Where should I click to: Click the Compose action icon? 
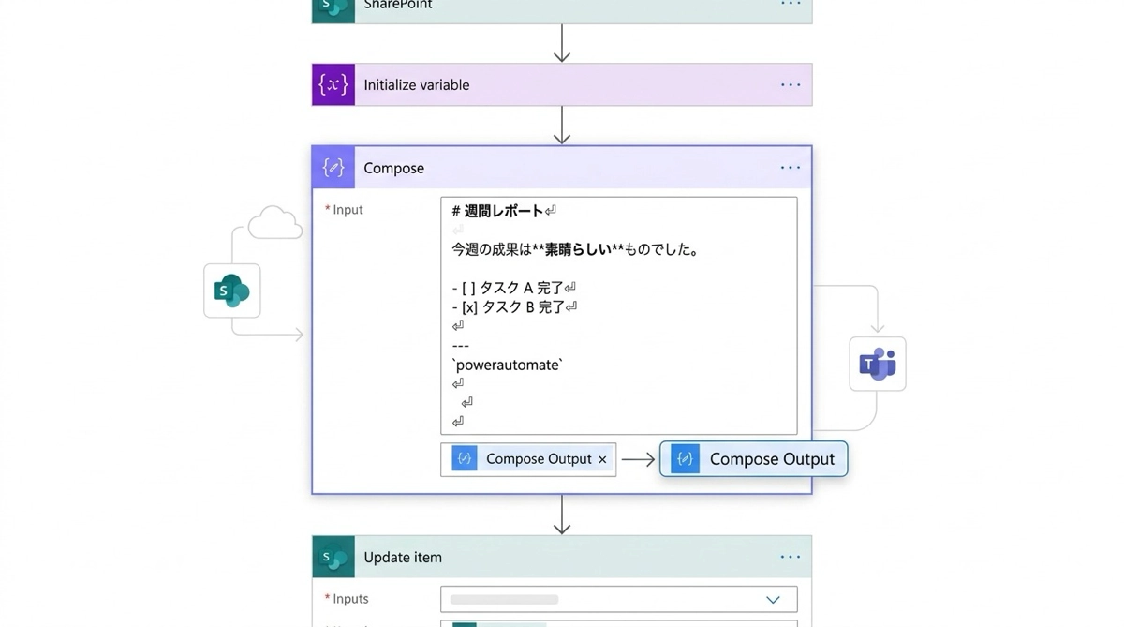(333, 168)
